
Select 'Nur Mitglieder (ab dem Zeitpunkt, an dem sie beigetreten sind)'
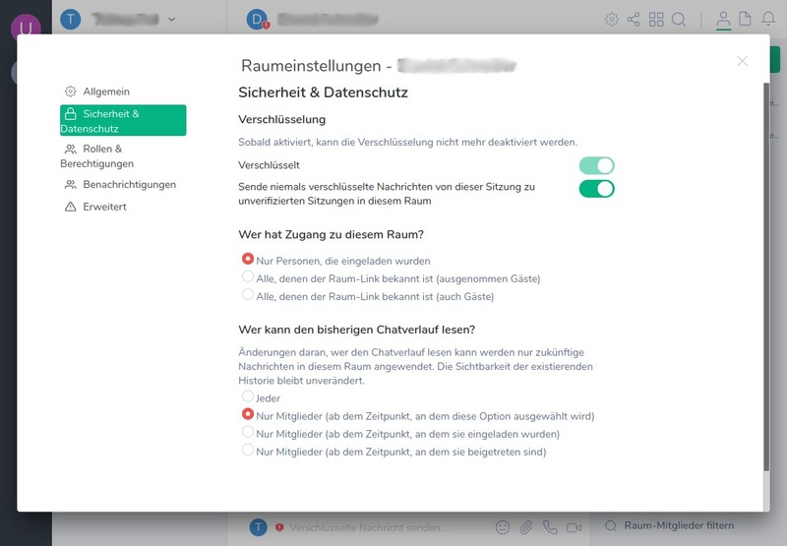(x=248, y=451)
